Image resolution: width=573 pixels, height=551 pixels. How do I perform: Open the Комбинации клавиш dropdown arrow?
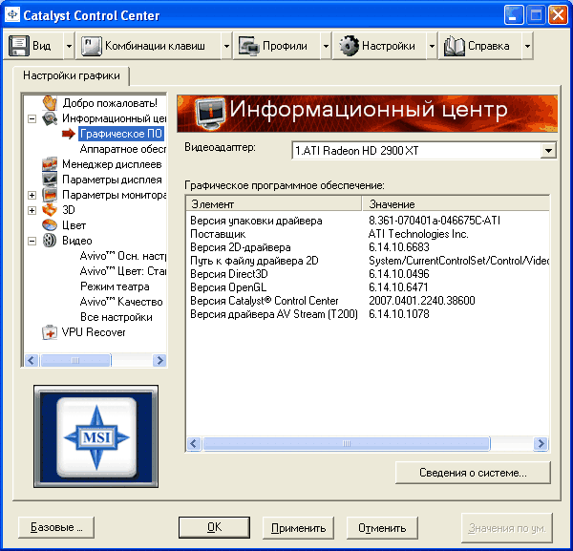pos(226,46)
